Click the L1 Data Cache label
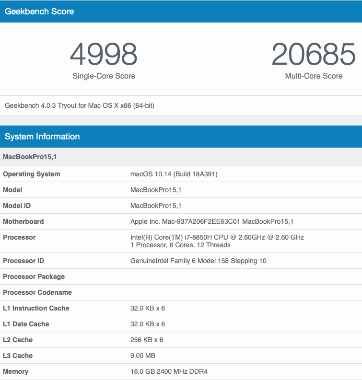 click(x=26, y=324)
